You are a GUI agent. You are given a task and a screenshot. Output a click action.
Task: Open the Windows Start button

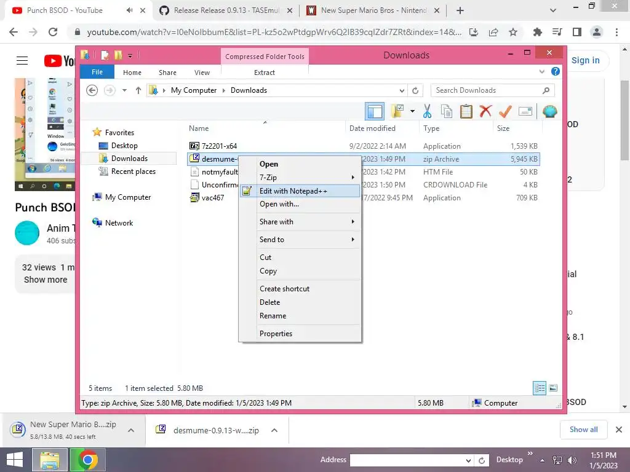[15, 460]
